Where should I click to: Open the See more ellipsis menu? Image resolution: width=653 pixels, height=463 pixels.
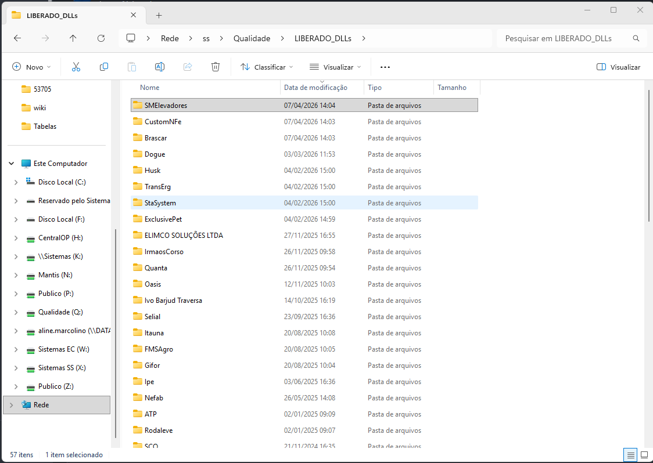coord(385,67)
